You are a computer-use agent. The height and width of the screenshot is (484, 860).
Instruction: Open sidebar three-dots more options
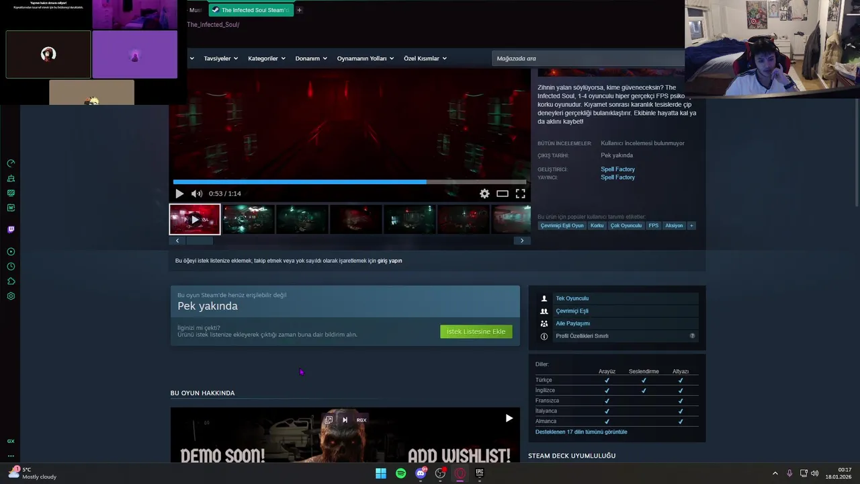coord(11,456)
